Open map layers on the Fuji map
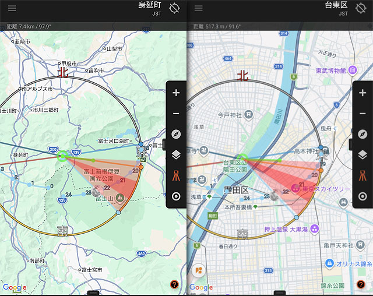The image size is (373, 296). click(176, 155)
